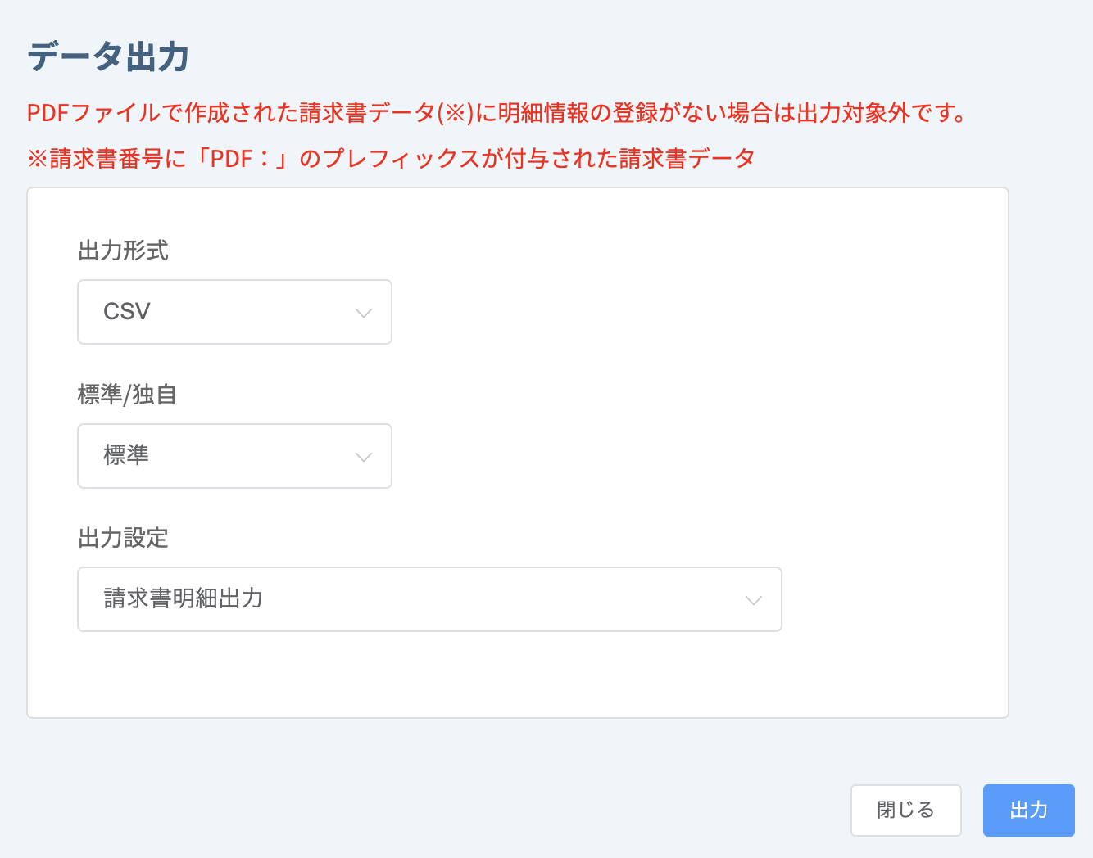
Task: Select the 標準 value text
Action: [x=126, y=455]
